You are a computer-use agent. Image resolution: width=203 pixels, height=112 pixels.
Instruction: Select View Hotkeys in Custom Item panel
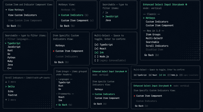pos(16,10)
